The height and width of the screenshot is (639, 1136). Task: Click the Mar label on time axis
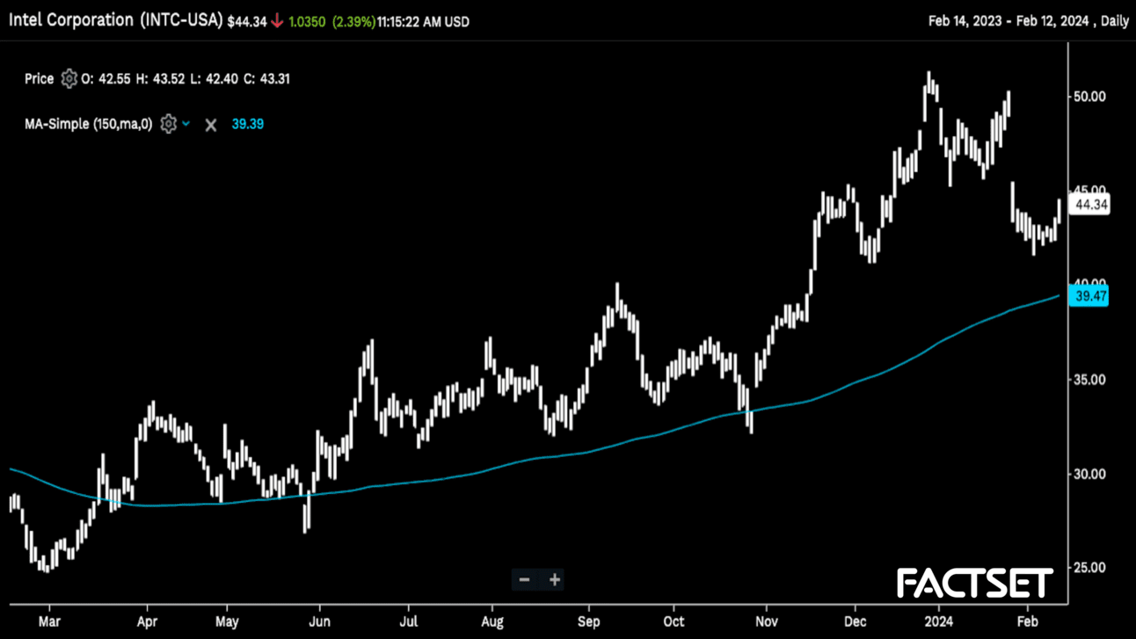point(49,621)
